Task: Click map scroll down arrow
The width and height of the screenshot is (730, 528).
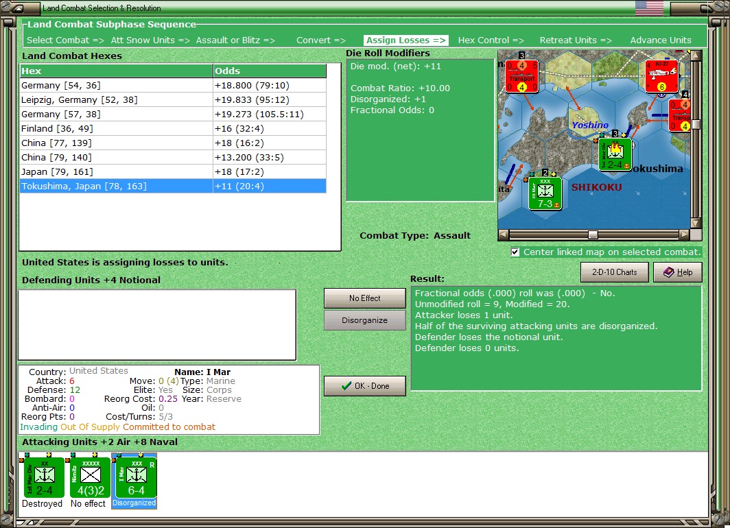Action: tap(696, 224)
